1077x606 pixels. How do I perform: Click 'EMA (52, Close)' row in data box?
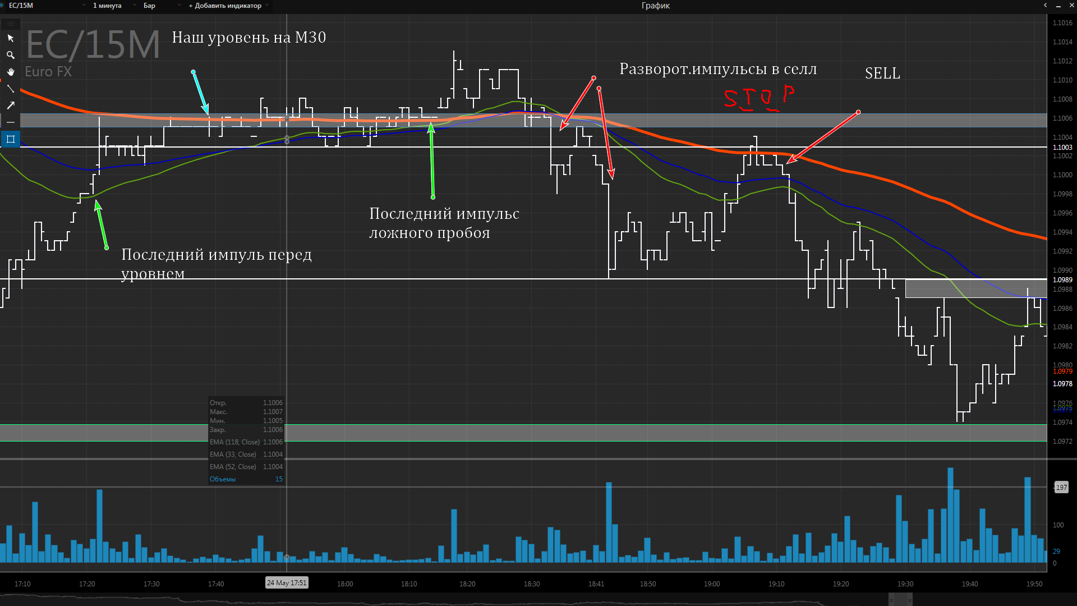[246, 467]
